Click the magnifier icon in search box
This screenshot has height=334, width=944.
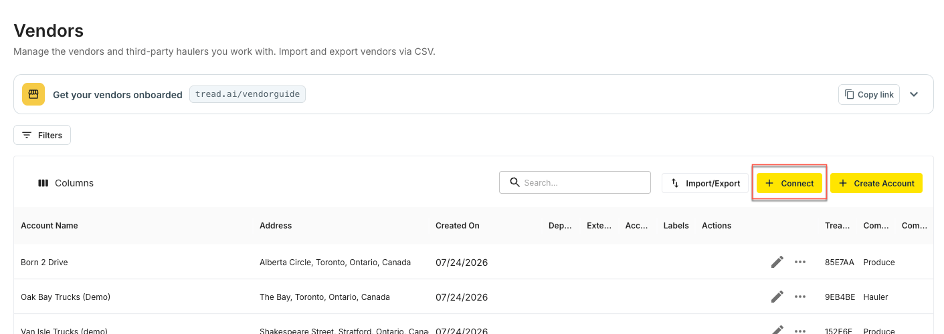click(x=514, y=182)
